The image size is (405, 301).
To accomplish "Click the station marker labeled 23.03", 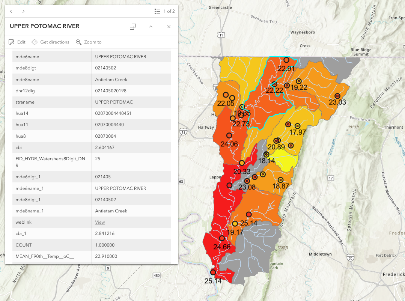I will (337, 96).
